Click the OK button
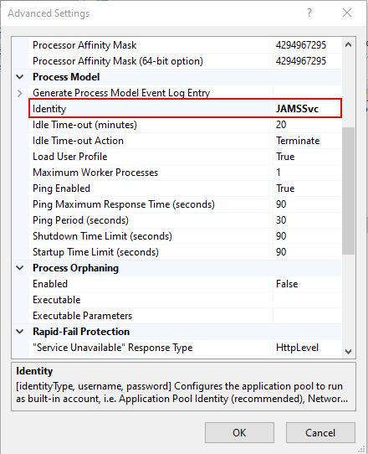The height and width of the screenshot is (454, 368). tap(239, 432)
